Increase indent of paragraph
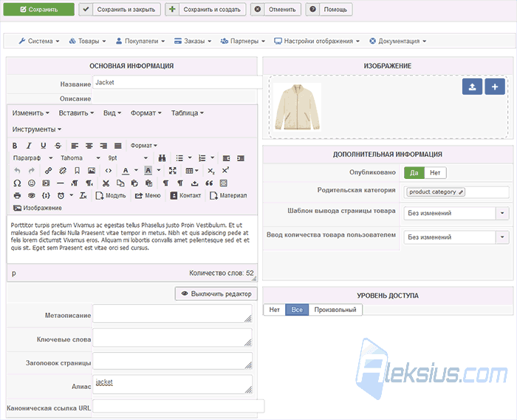The image size is (517, 420). 241,158
